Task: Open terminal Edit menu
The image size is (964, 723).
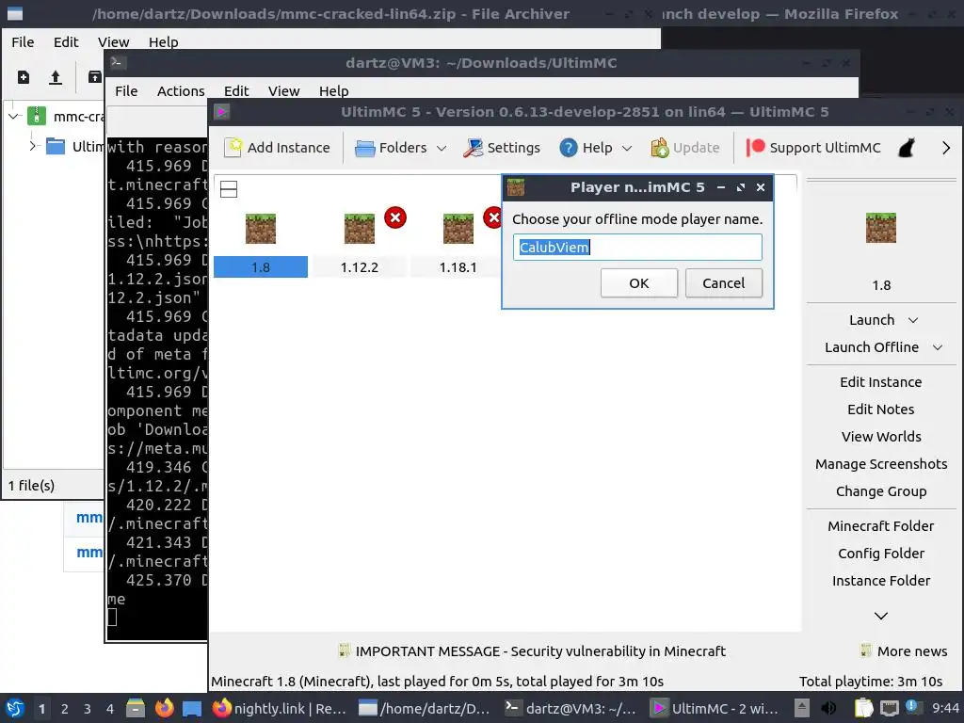Action: (236, 91)
